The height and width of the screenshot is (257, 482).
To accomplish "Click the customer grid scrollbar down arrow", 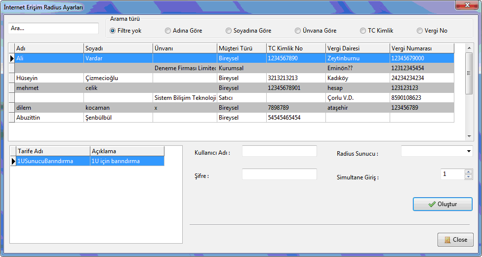I will click(469, 136).
